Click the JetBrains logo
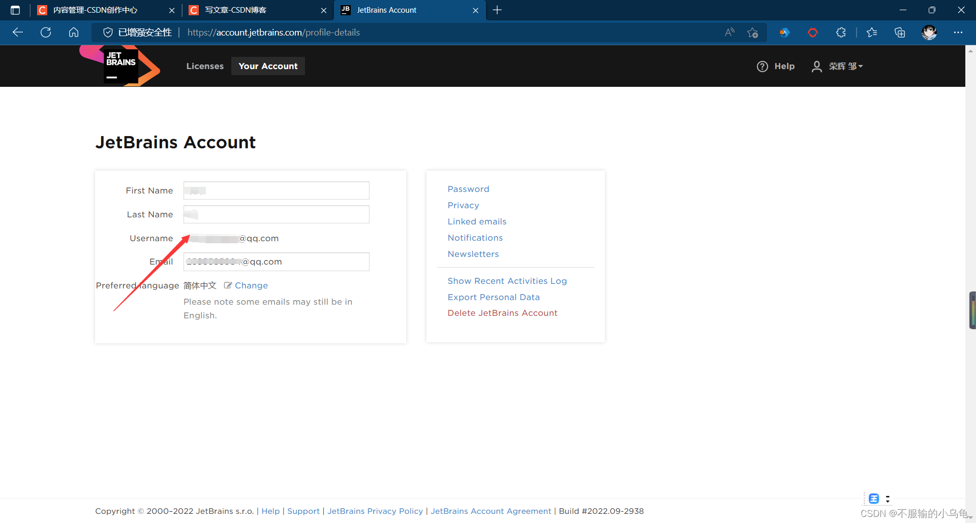The height and width of the screenshot is (523, 976). pyautogui.click(x=120, y=66)
